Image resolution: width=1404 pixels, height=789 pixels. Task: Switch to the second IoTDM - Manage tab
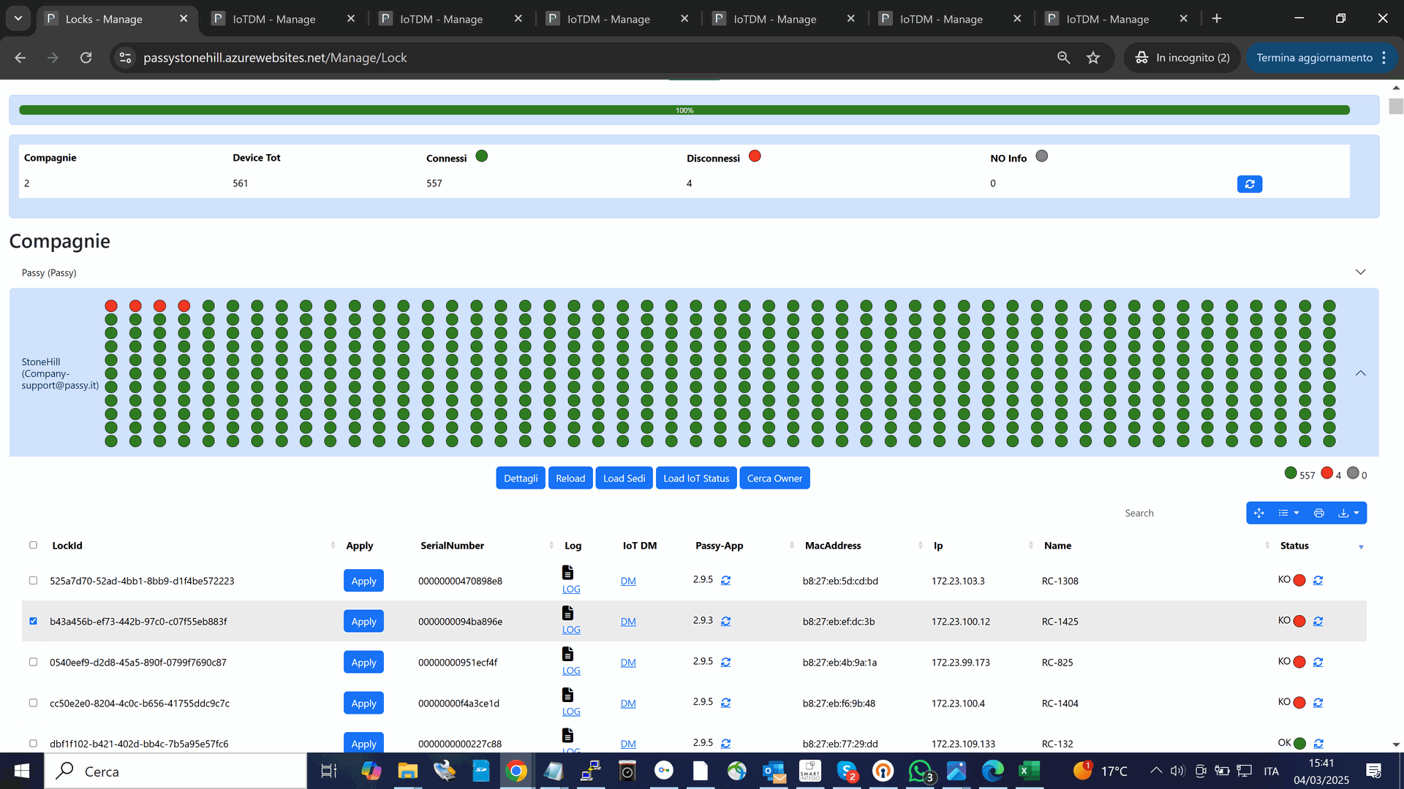441,19
